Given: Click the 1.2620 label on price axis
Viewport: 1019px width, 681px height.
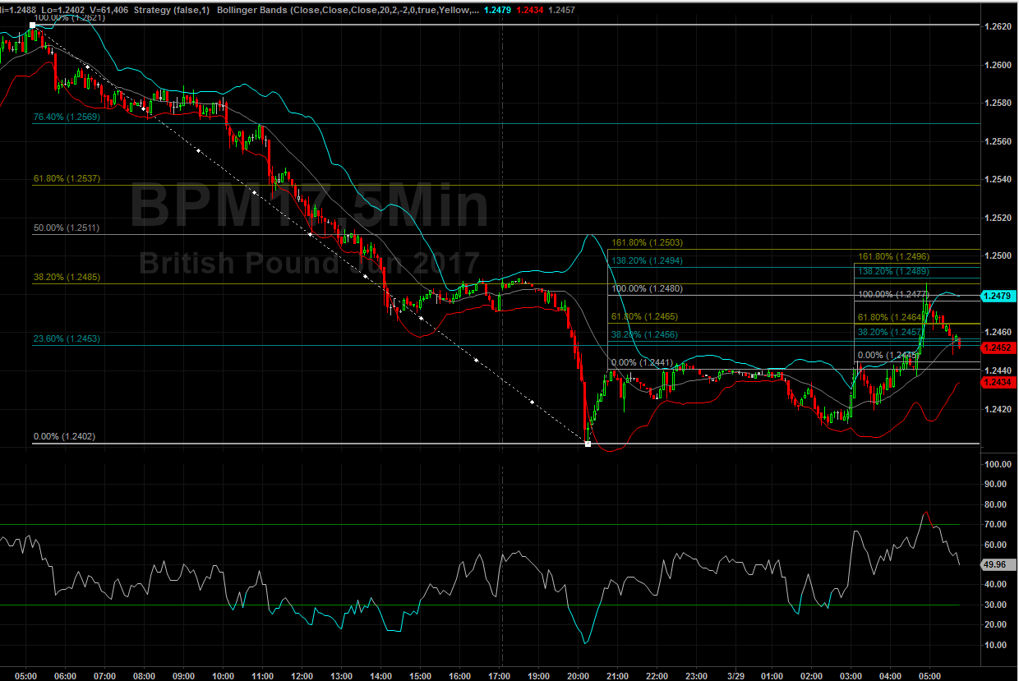Looking at the screenshot, I should click(x=998, y=26).
